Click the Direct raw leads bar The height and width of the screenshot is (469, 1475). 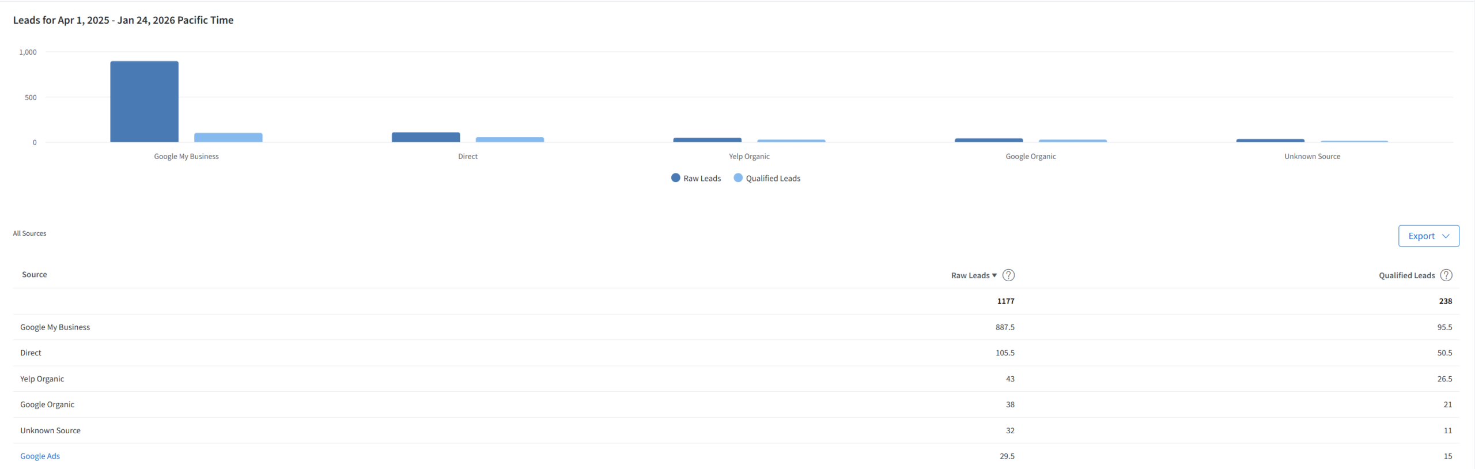tap(426, 137)
